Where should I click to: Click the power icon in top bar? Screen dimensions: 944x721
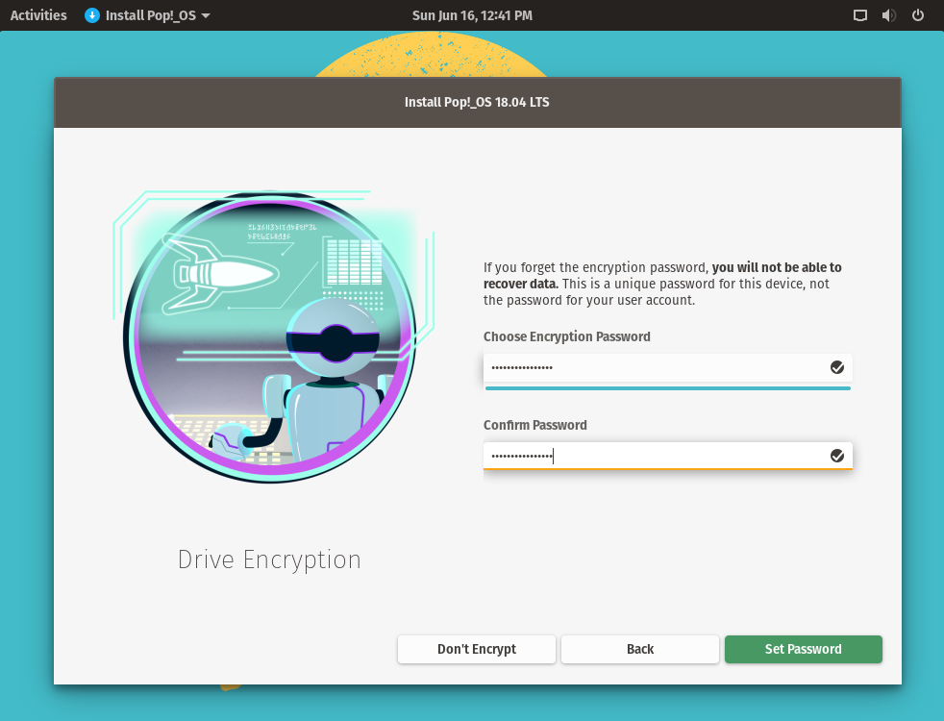(917, 15)
